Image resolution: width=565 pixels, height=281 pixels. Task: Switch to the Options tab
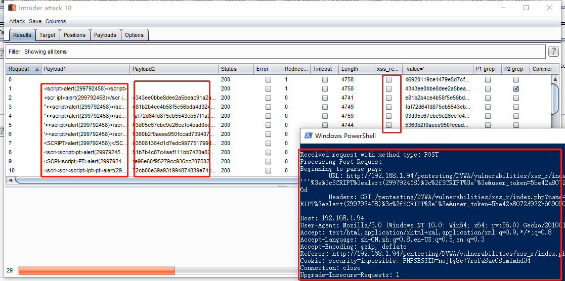coord(135,35)
